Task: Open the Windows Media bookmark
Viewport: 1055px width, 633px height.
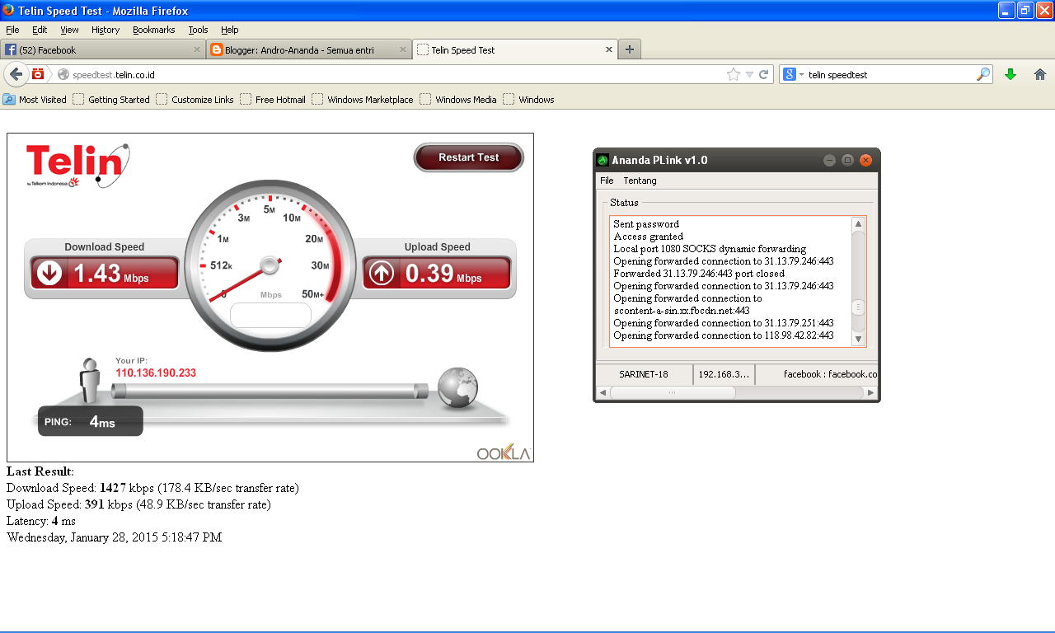Action: 458,100
